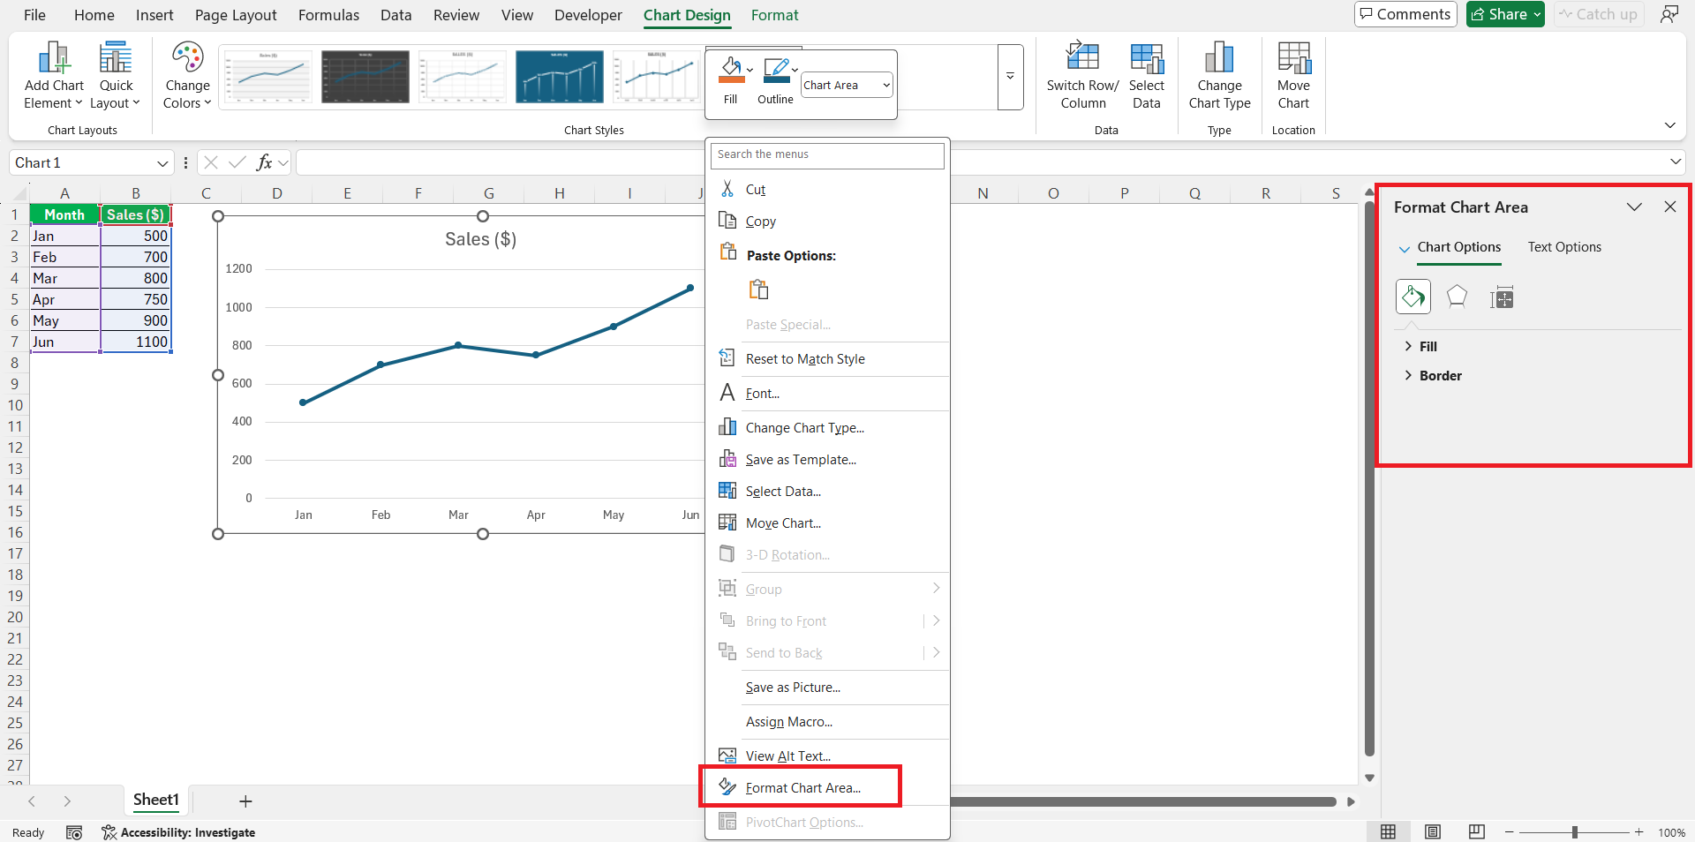Select Effects pentagon icon in Format pane
This screenshot has width=1695, height=842.
(x=1457, y=297)
